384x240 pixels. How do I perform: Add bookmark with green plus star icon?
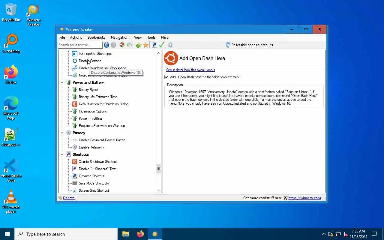coord(138,45)
